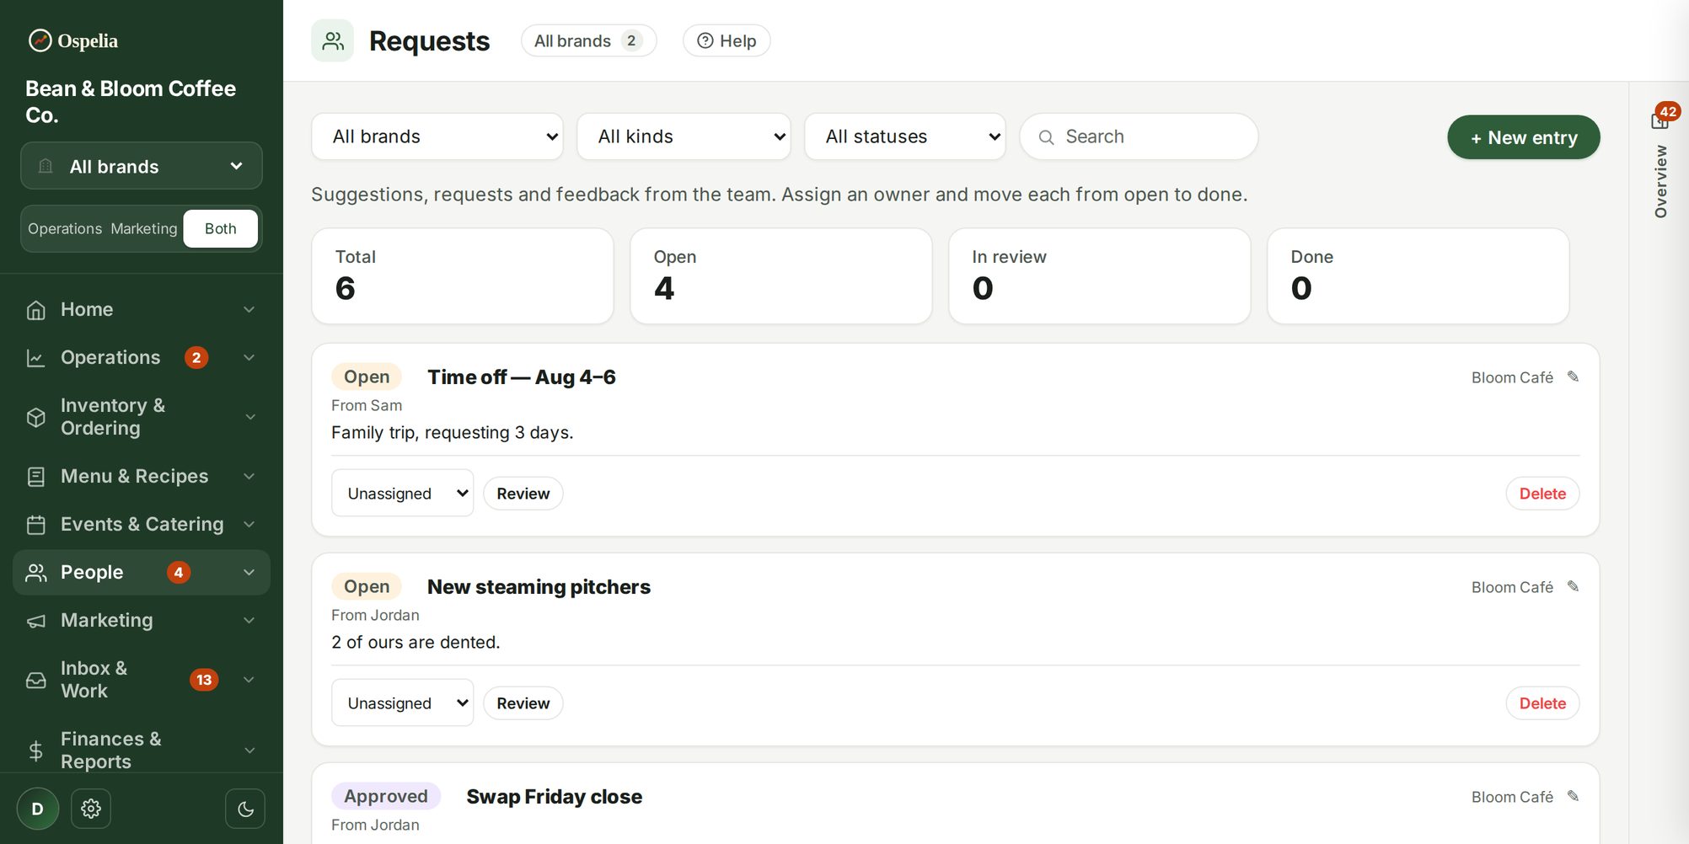Switch view to Operations
This screenshot has width=1689, height=844.
pos(65,228)
